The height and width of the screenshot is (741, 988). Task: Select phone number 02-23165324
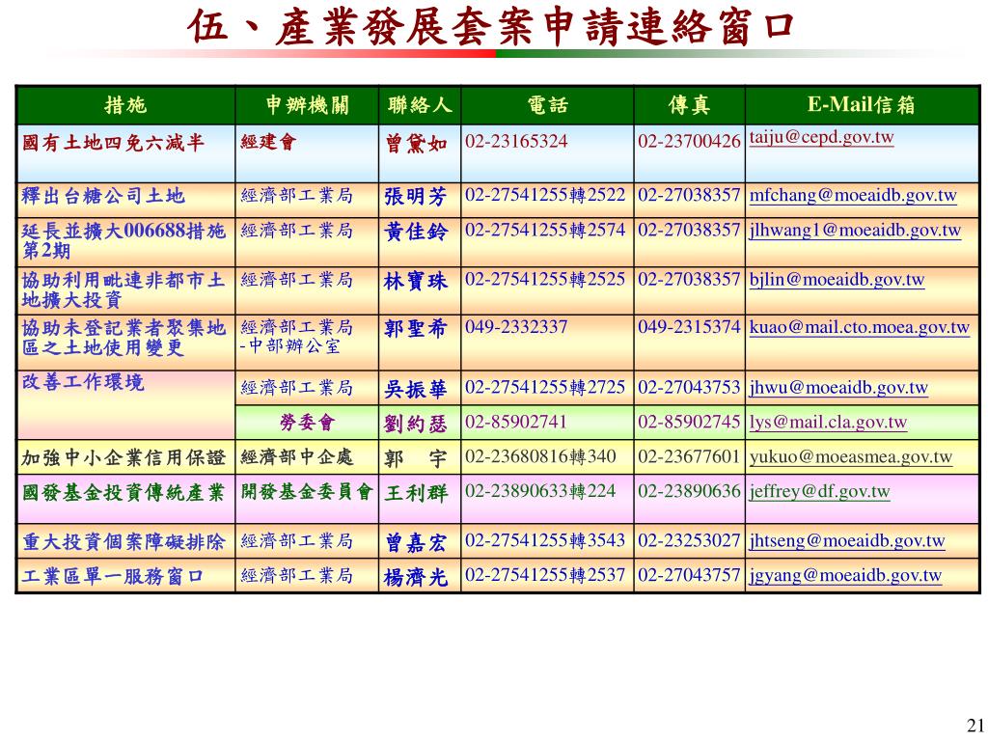pyautogui.click(x=516, y=141)
